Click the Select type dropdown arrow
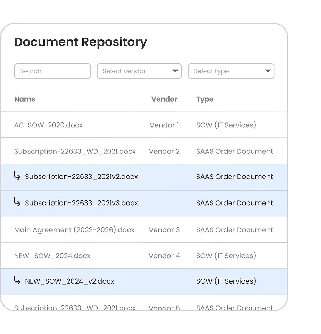This screenshot has height=334, width=321. (268, 71)
